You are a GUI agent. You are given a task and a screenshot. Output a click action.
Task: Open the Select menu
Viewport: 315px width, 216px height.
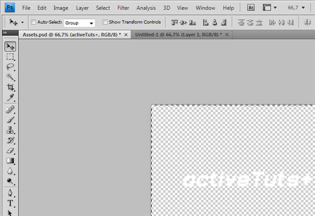tap(103, 8)
